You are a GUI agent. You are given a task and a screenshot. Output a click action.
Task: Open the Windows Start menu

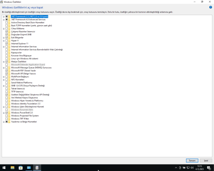4,168
